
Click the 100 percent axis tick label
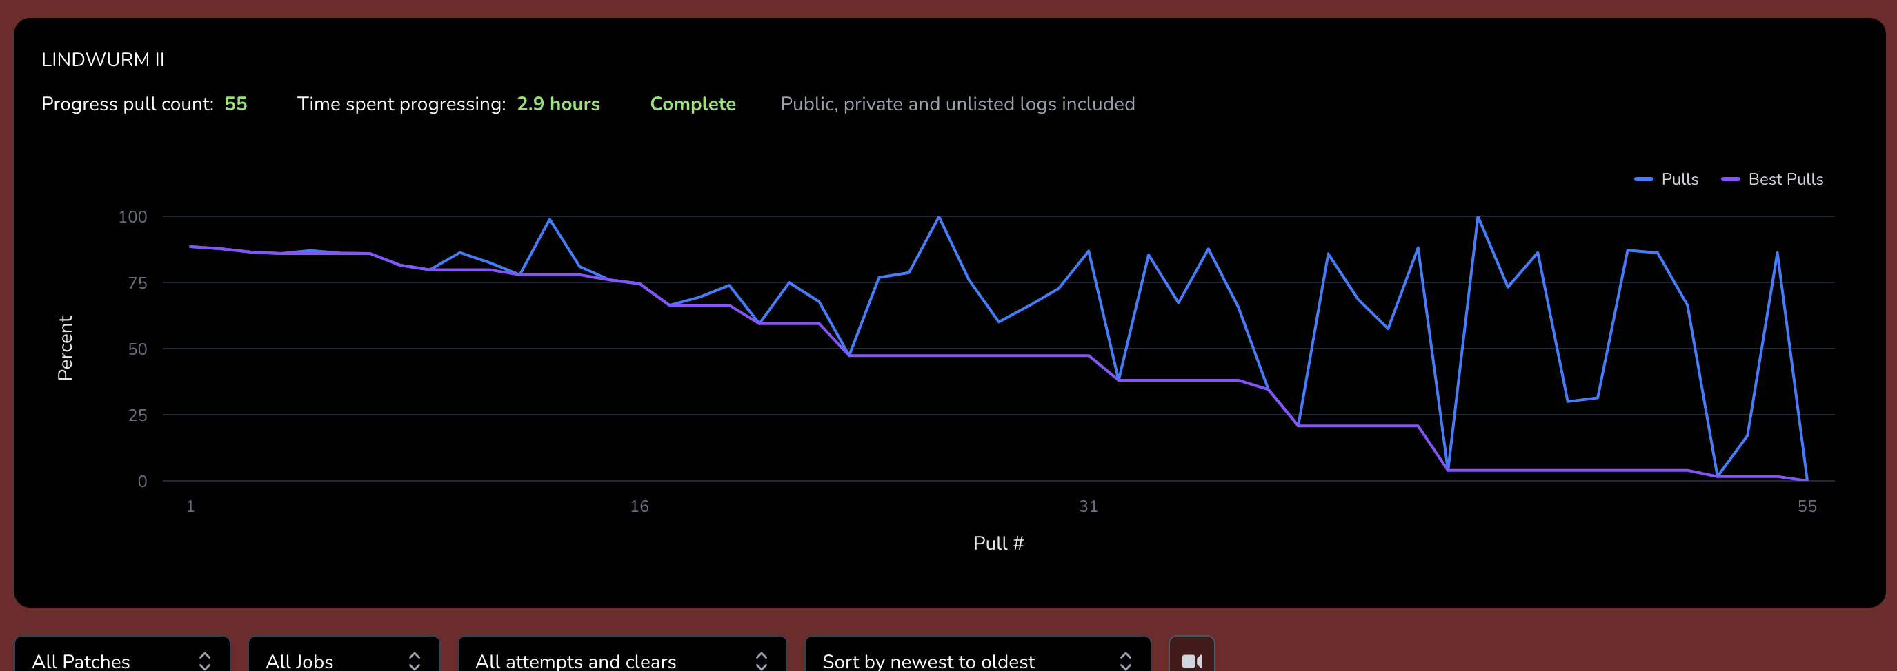pos(132,216)
